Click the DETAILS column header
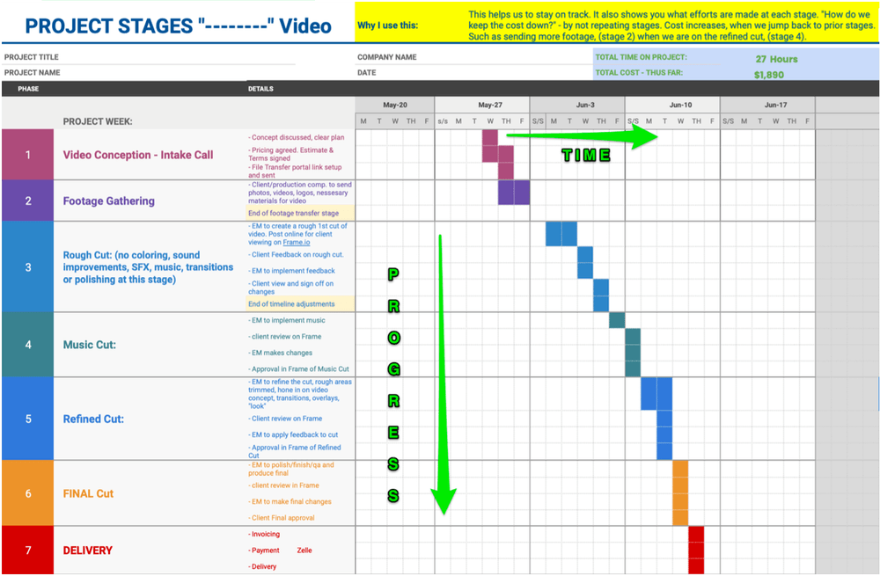This screenshot has height=576, width=880. point(260,89)
